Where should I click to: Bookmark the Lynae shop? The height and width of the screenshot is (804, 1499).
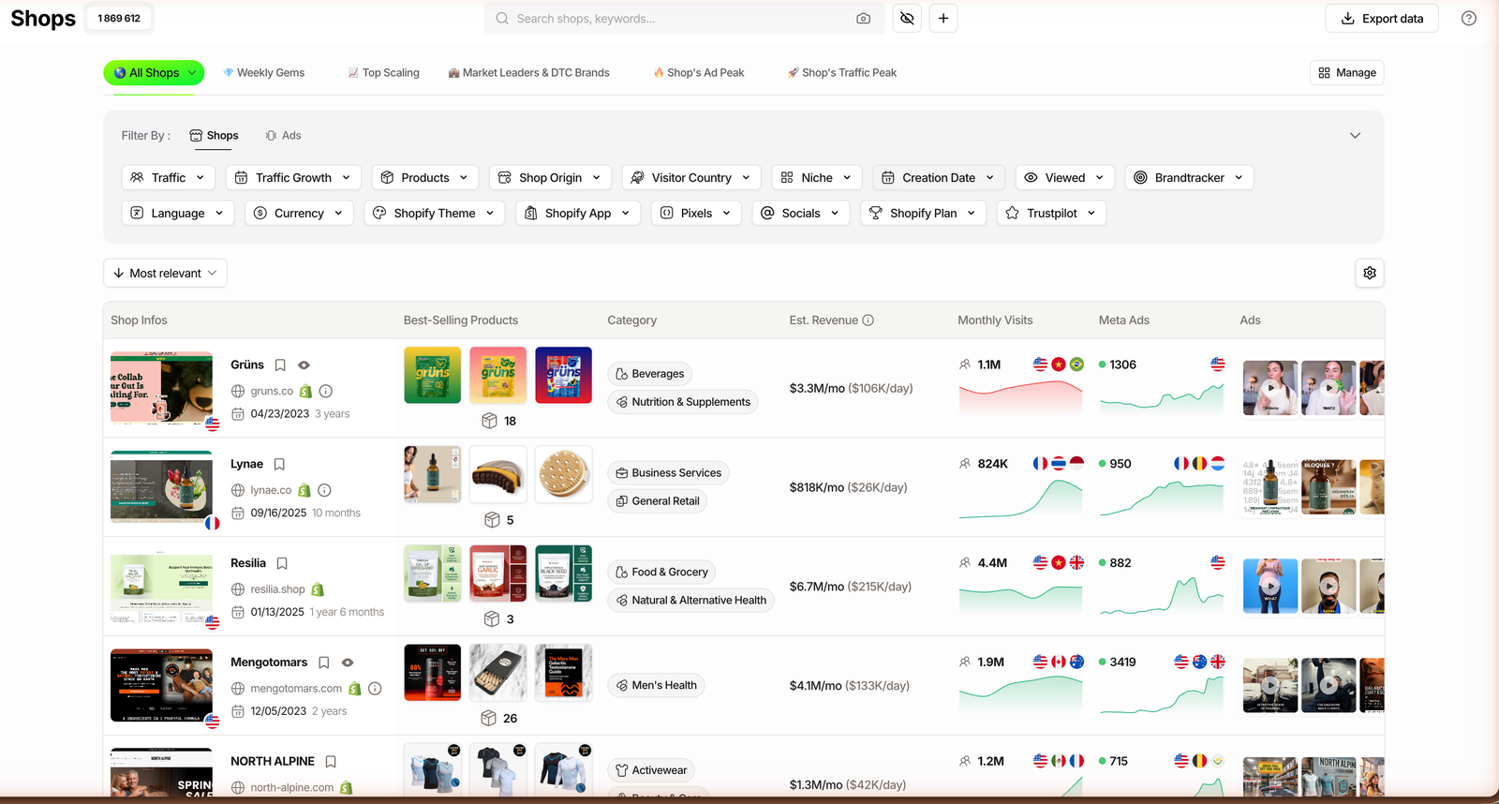pos(279,465)
